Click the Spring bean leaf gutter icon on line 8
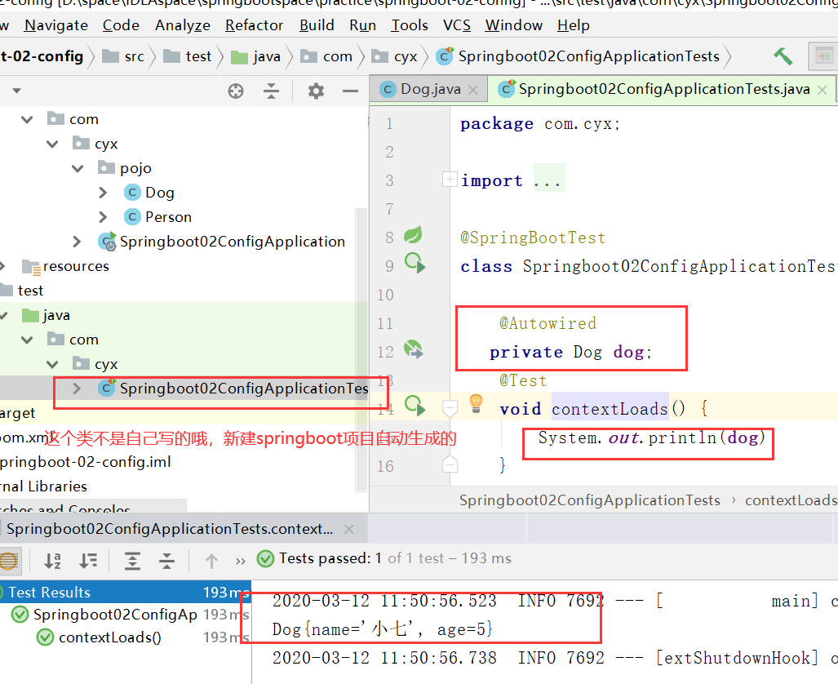The image size is (838, 684). pyautogui.click(x=413, y=235)
